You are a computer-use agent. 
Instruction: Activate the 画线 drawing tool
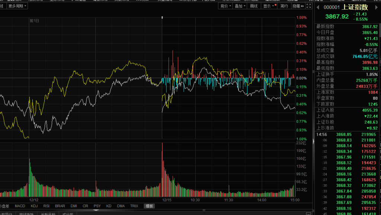[x=254, y=6]
